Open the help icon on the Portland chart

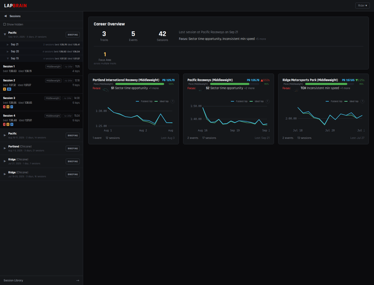[173, 101]
